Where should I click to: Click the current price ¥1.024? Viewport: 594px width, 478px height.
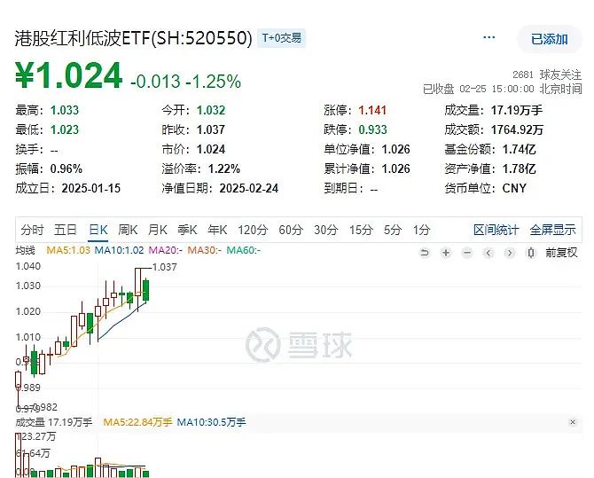pyautogui.click(x=68, y=75)
